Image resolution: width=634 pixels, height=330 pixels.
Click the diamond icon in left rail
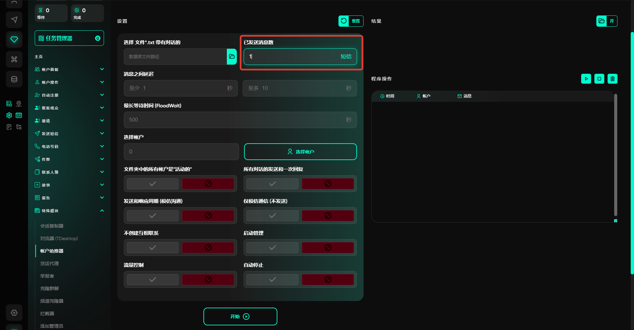14,40
